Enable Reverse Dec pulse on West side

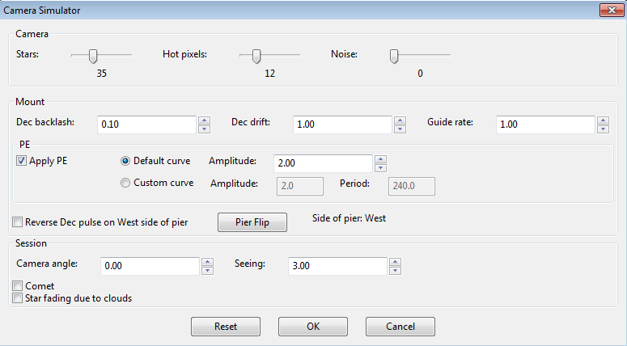pyautogui.click(x=17, y=222)
